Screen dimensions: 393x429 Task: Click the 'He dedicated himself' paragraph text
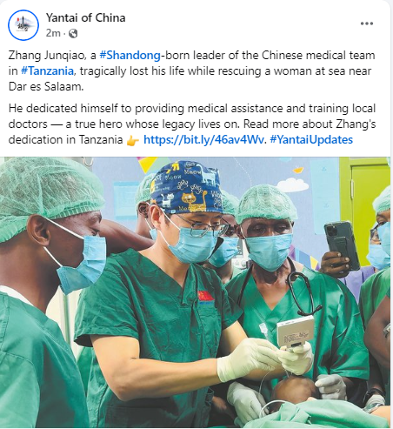tap(192, 124)
